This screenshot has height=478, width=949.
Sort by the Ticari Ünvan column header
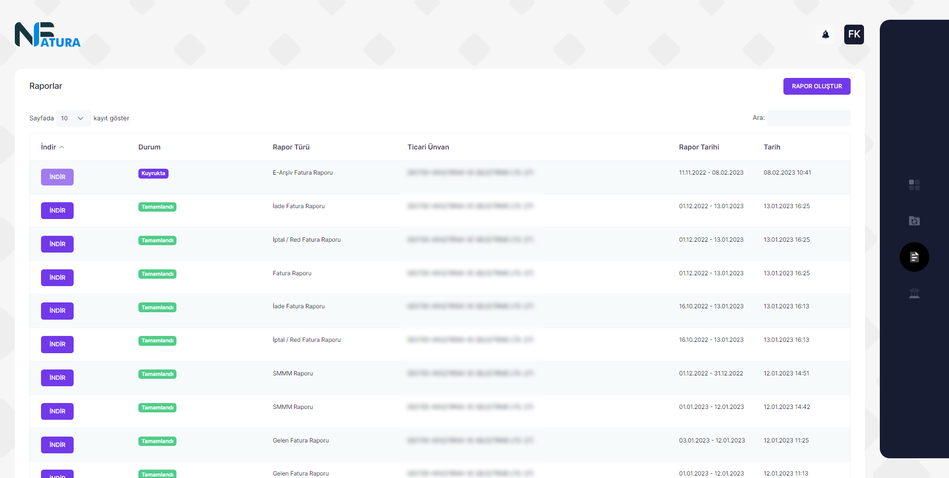coord(428,147)
